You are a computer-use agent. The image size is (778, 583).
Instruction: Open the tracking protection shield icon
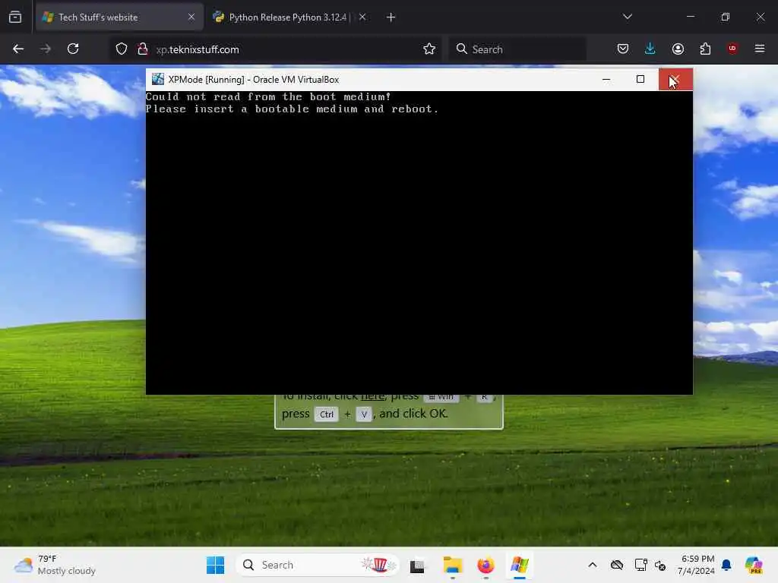click(x=122, y=49)
